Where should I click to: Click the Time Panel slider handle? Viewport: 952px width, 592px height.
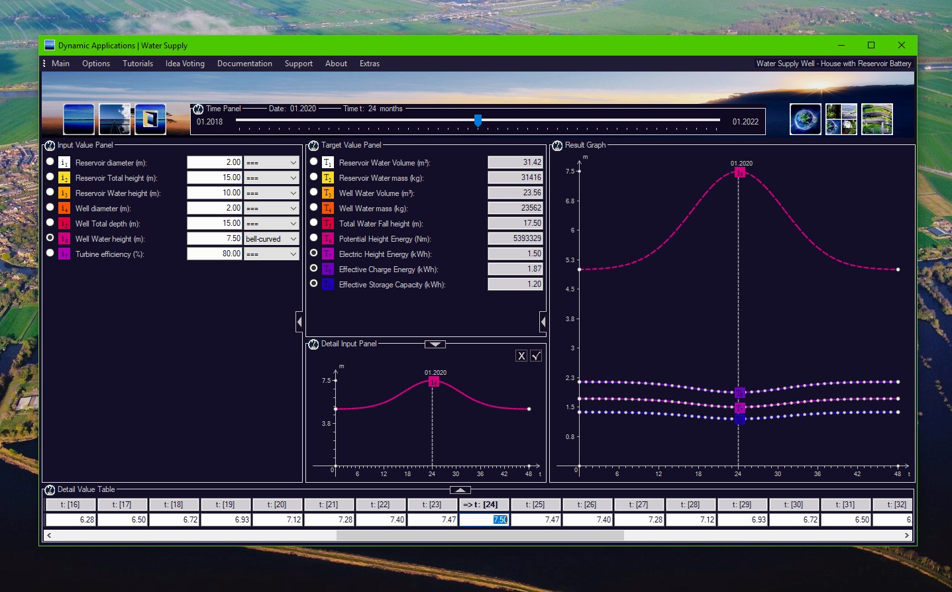[x=478, y=121]
